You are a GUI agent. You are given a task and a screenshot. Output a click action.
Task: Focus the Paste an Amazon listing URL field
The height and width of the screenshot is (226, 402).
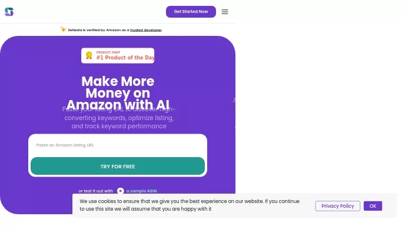(x=118, y=145)
